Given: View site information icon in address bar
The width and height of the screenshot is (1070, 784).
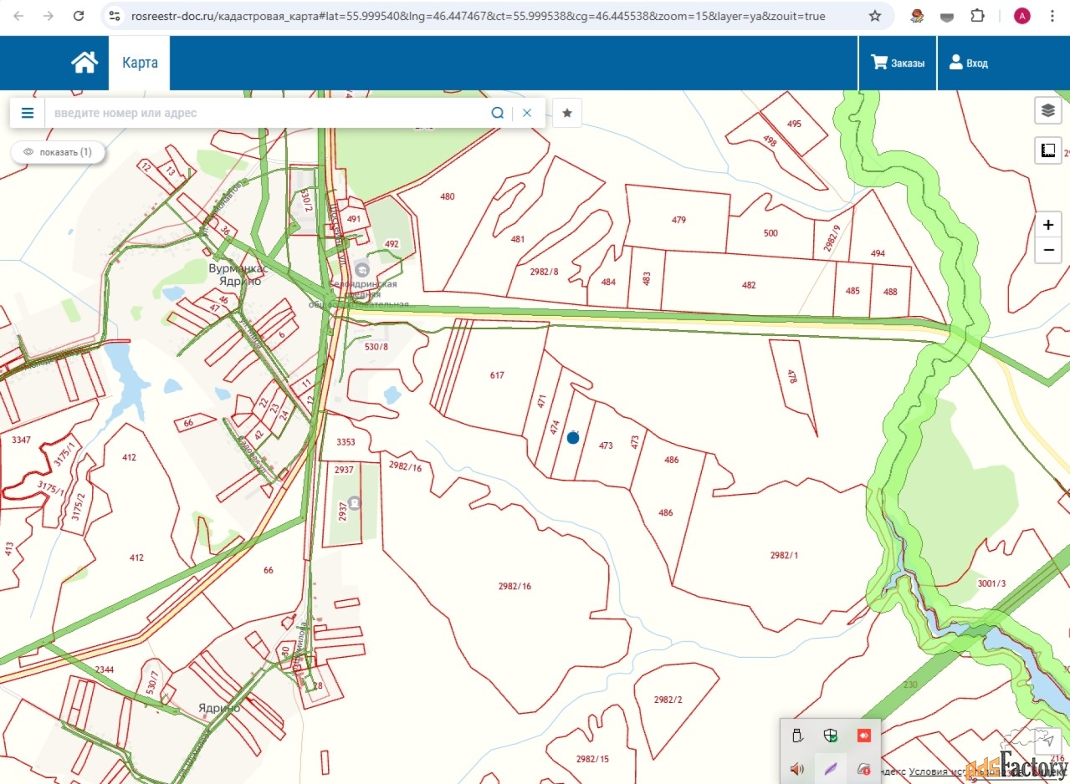Looking at the screenshot, I should pos(115,16).
